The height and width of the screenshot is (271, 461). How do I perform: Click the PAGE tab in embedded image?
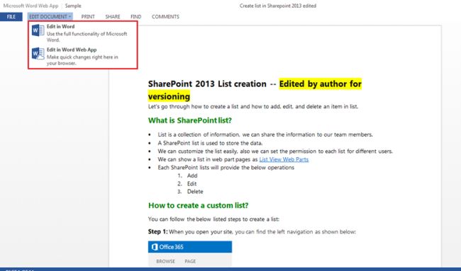tap(190, 261)
